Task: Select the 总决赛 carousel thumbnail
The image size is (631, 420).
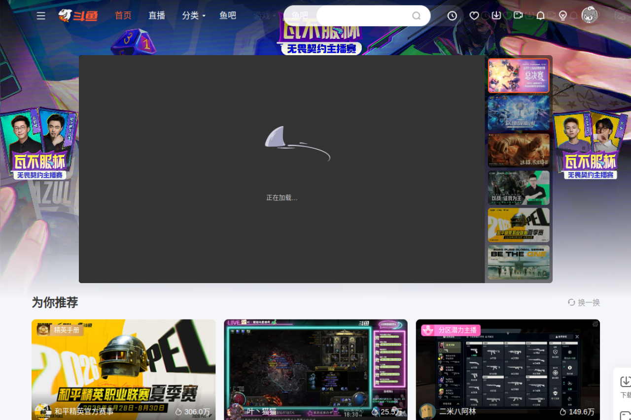Action: click(x=519, y=76)
